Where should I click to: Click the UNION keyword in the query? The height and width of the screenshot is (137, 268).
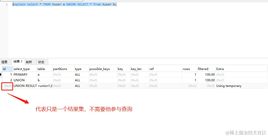71,4
